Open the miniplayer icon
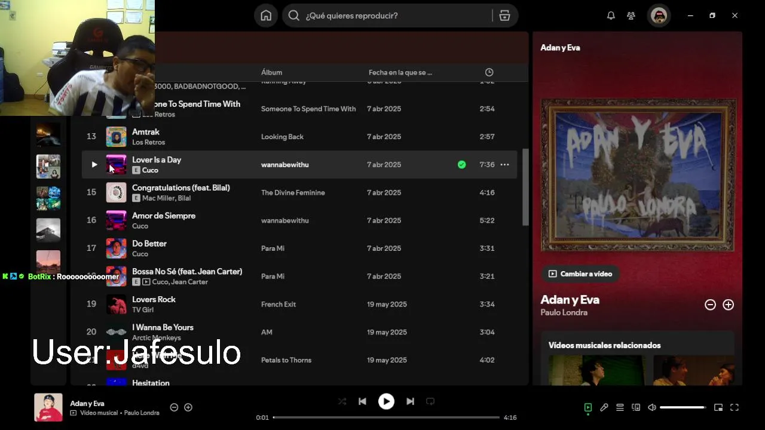The image size is (765, 430). [x=718, y=407]
